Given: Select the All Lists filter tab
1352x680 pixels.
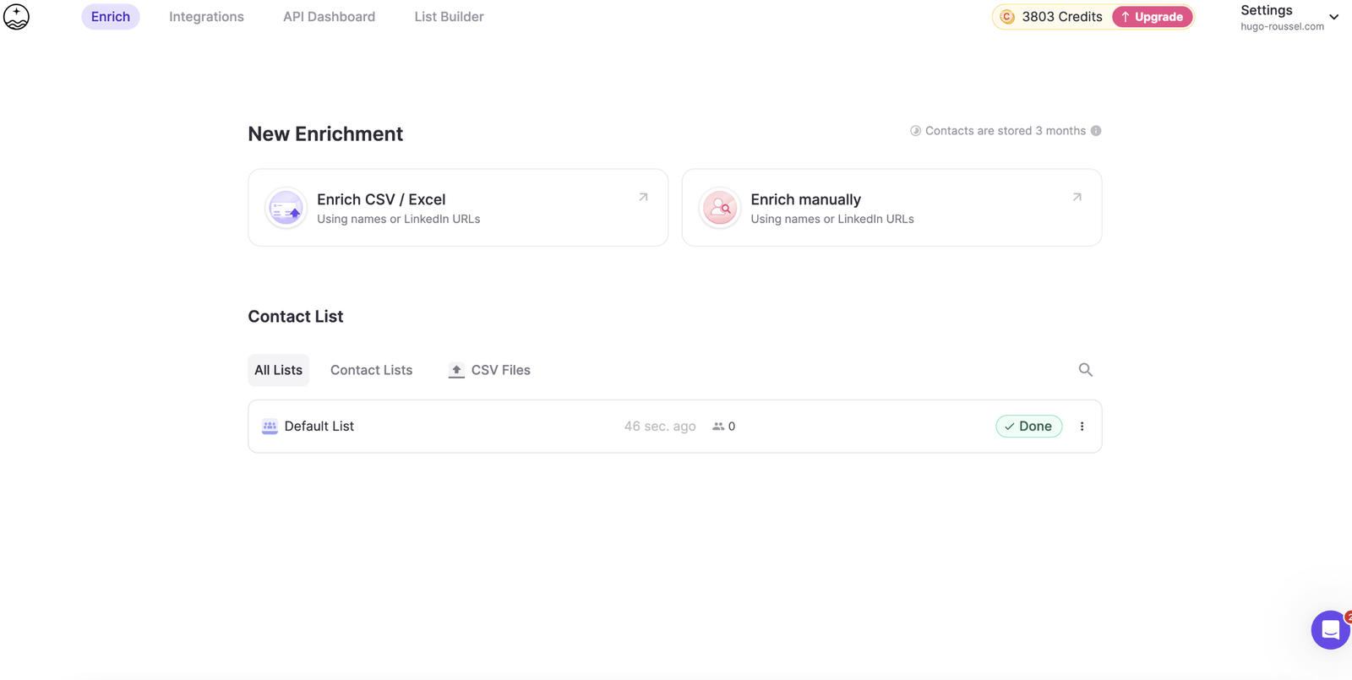Looking at the screenshot, I should 278,370.
